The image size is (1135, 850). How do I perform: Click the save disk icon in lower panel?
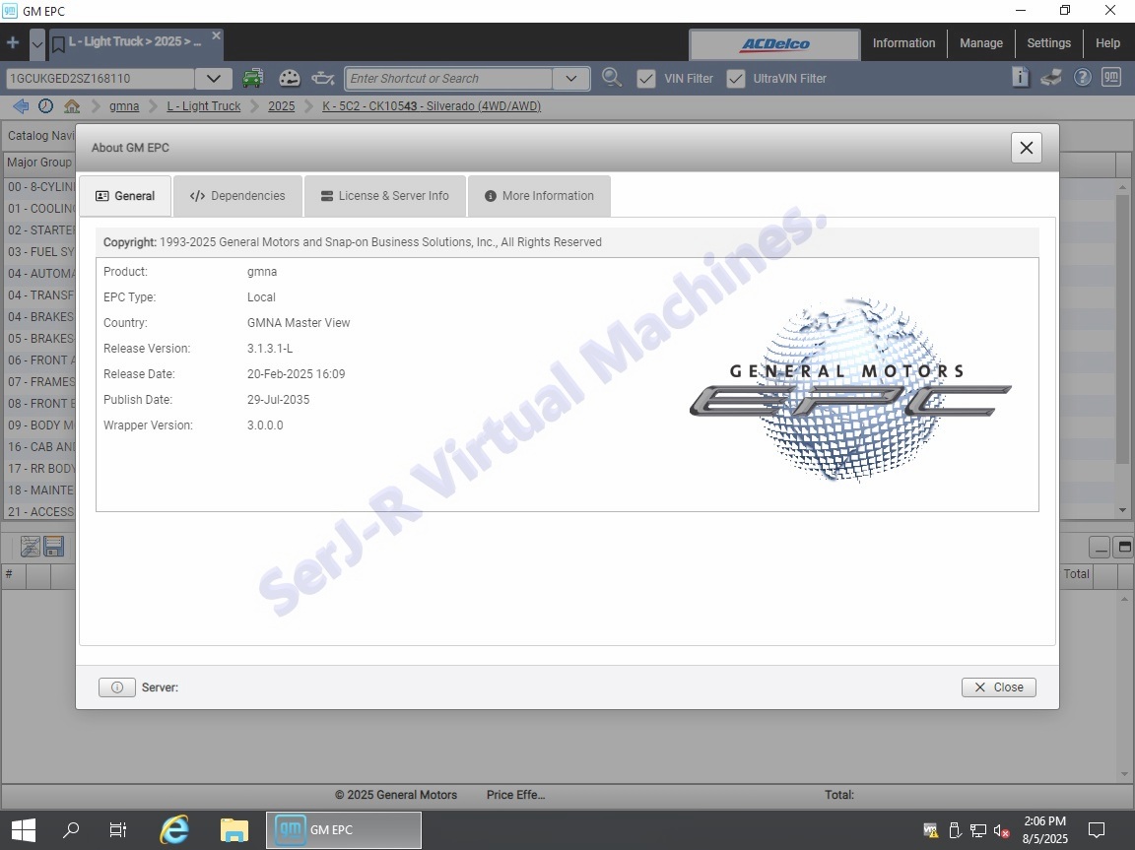54,547
